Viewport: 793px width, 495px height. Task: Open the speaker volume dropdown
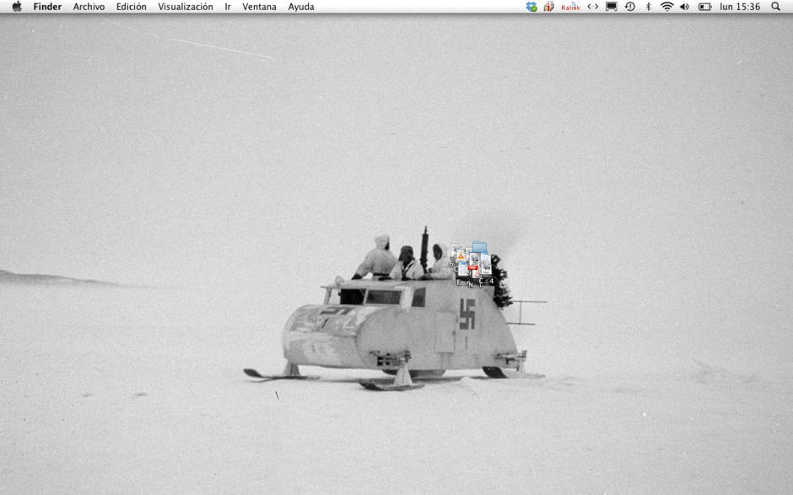tap(683, 7)
